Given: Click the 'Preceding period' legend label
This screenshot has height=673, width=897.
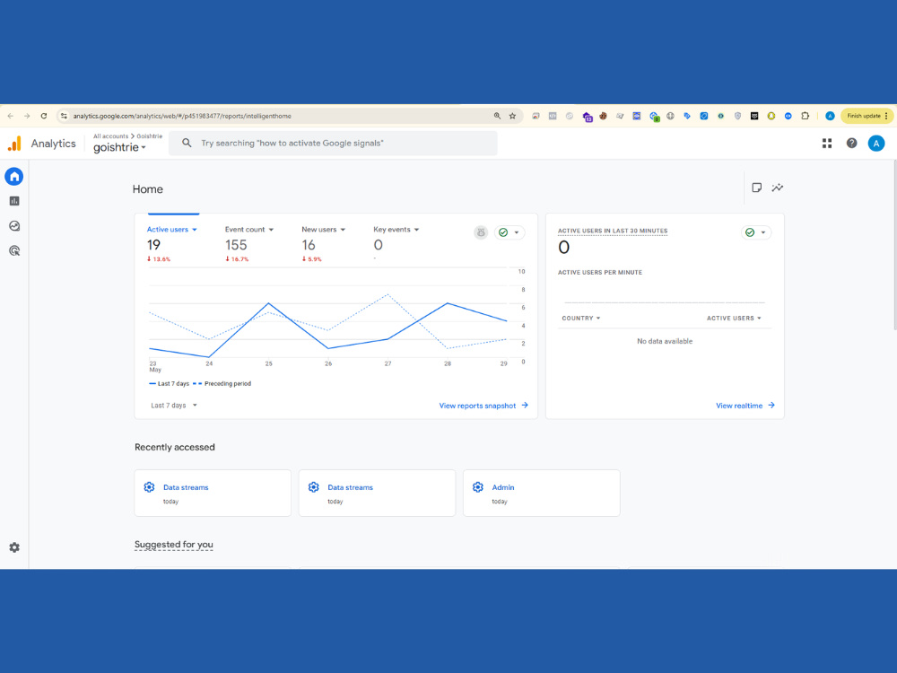Looking at the screenshot, I should [x=228, y=383].
